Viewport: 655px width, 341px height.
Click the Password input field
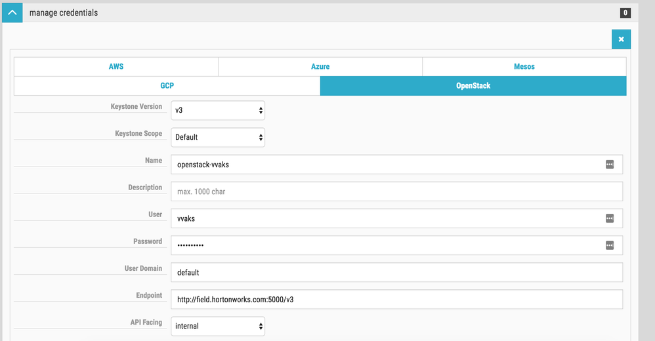[386, 245]
